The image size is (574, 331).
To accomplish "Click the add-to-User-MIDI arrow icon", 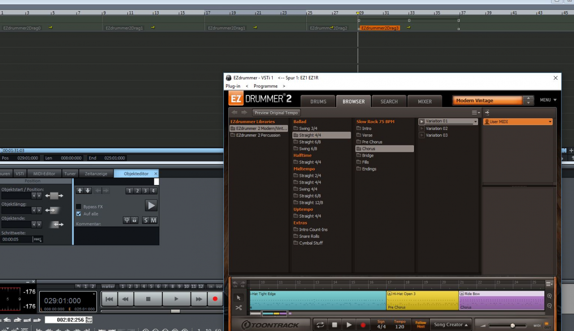I will coord(487,112).
